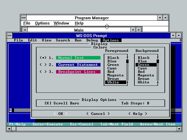Select Black in the Background list
The height and width of the screenshot is (140, 187).
pos(146,58)
